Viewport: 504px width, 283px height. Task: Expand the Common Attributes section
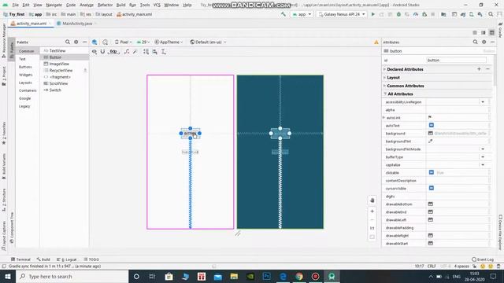(x=385, y=86)
